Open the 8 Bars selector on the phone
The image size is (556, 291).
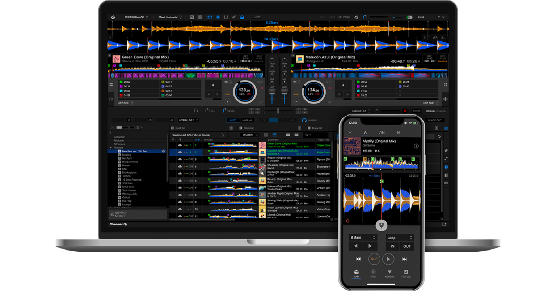pos(363,237)
